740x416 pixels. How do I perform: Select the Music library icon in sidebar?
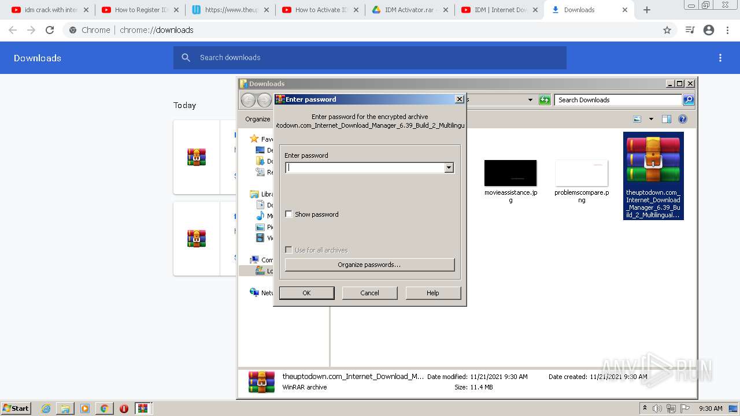click(x=260, y=216)
